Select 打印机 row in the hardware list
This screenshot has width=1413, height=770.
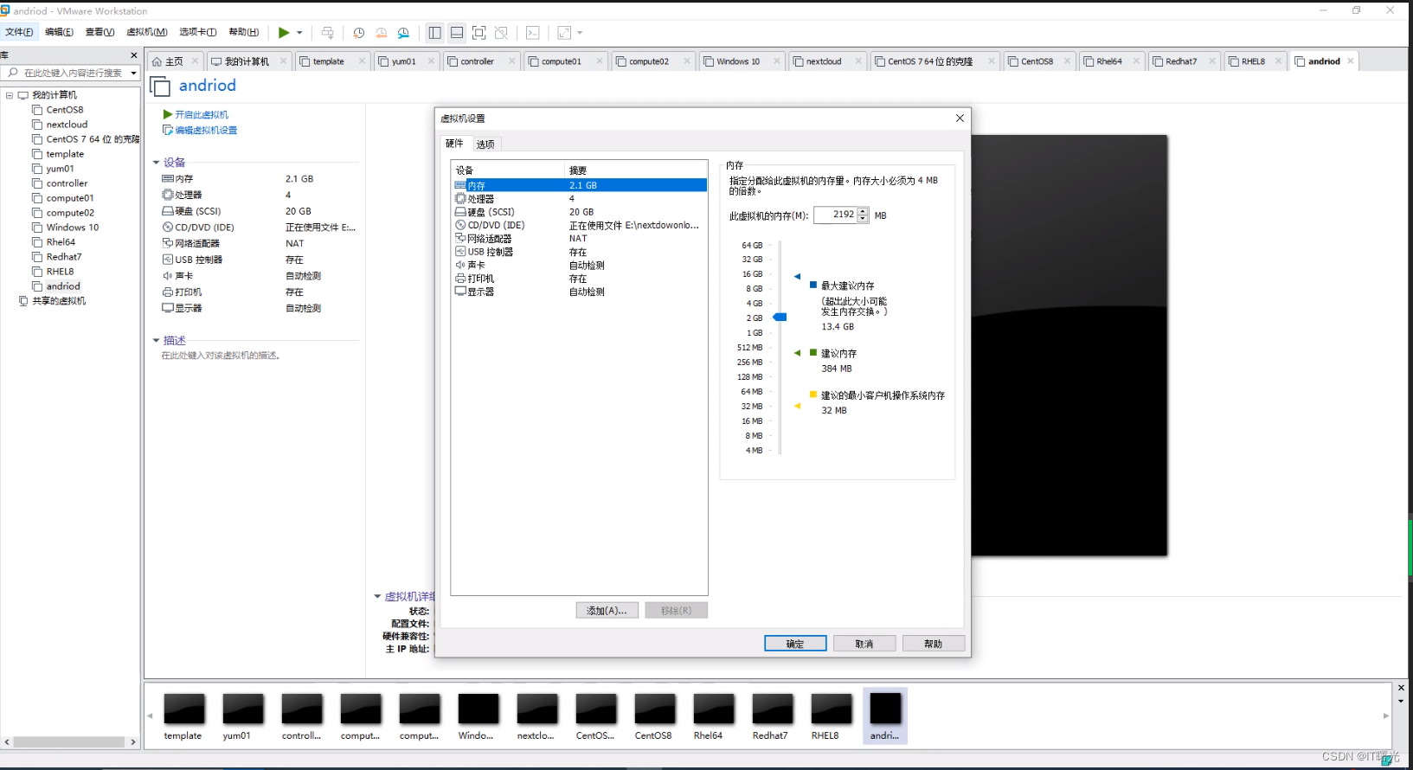point(580,279)
